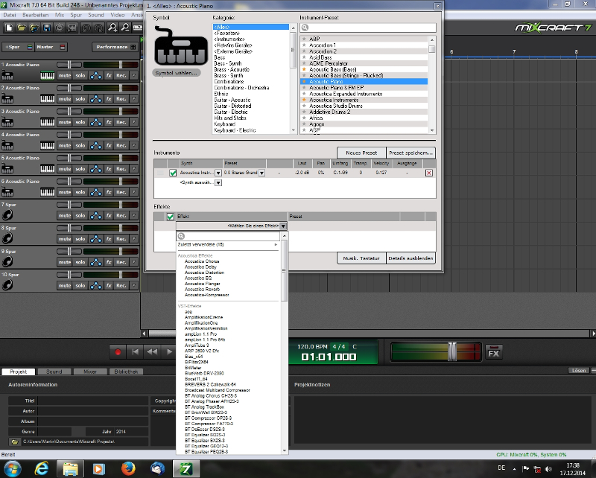Click the Undo toolbar icon
Viewport: 596px width, 478px height.
pyautogui.click(x=86, y=28)
